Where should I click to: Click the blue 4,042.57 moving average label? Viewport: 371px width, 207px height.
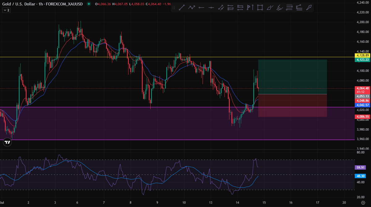click(362, 105)
